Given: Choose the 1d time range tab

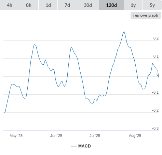Looking at the screenshot, I should pos(48,5).
